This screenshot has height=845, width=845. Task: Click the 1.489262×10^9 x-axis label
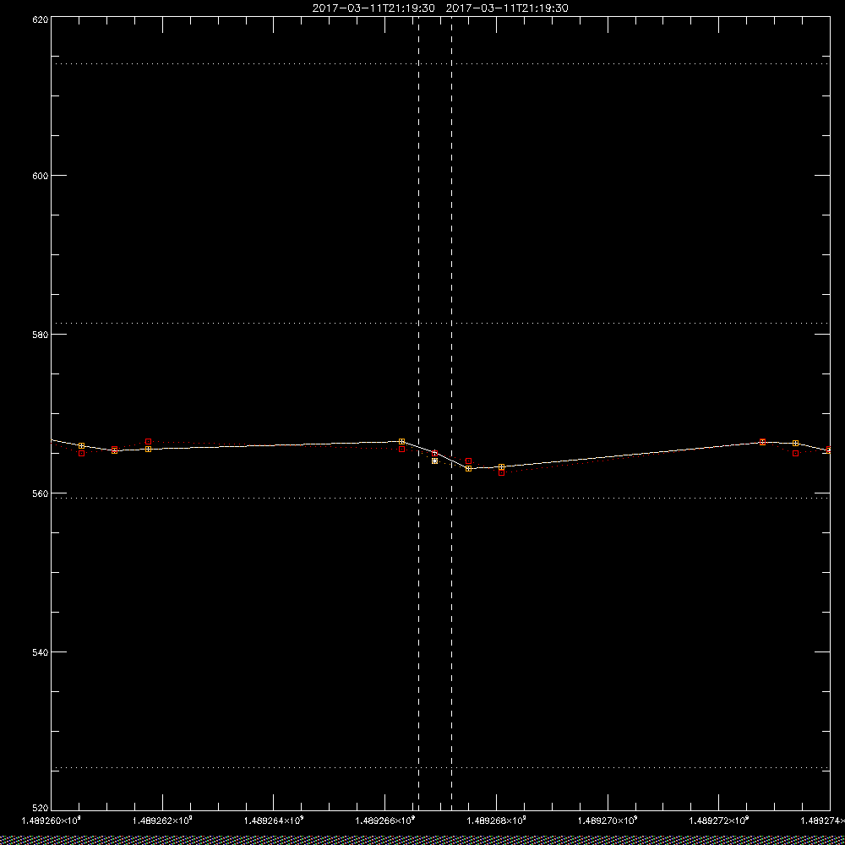[162, 820]
